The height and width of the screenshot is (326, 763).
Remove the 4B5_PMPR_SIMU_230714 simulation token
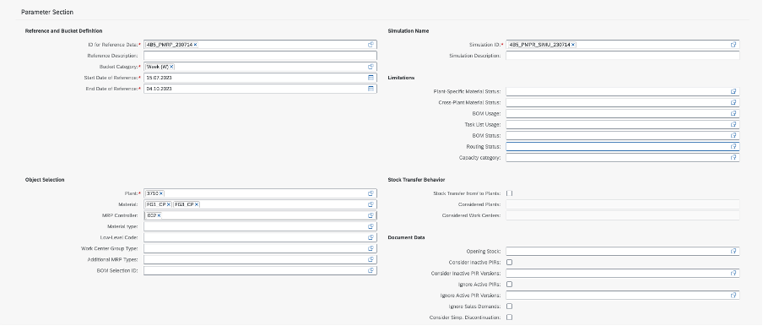(573, 45)
